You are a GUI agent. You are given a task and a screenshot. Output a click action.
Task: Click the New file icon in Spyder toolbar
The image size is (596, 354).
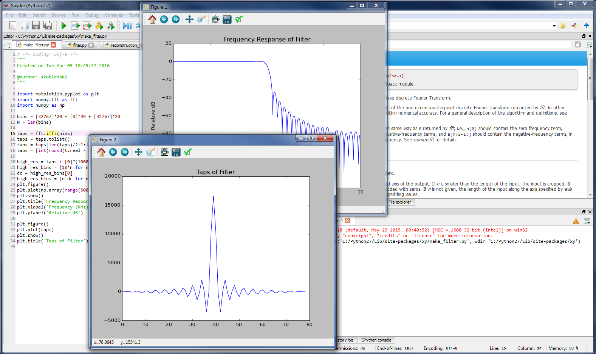coord(13,25)
